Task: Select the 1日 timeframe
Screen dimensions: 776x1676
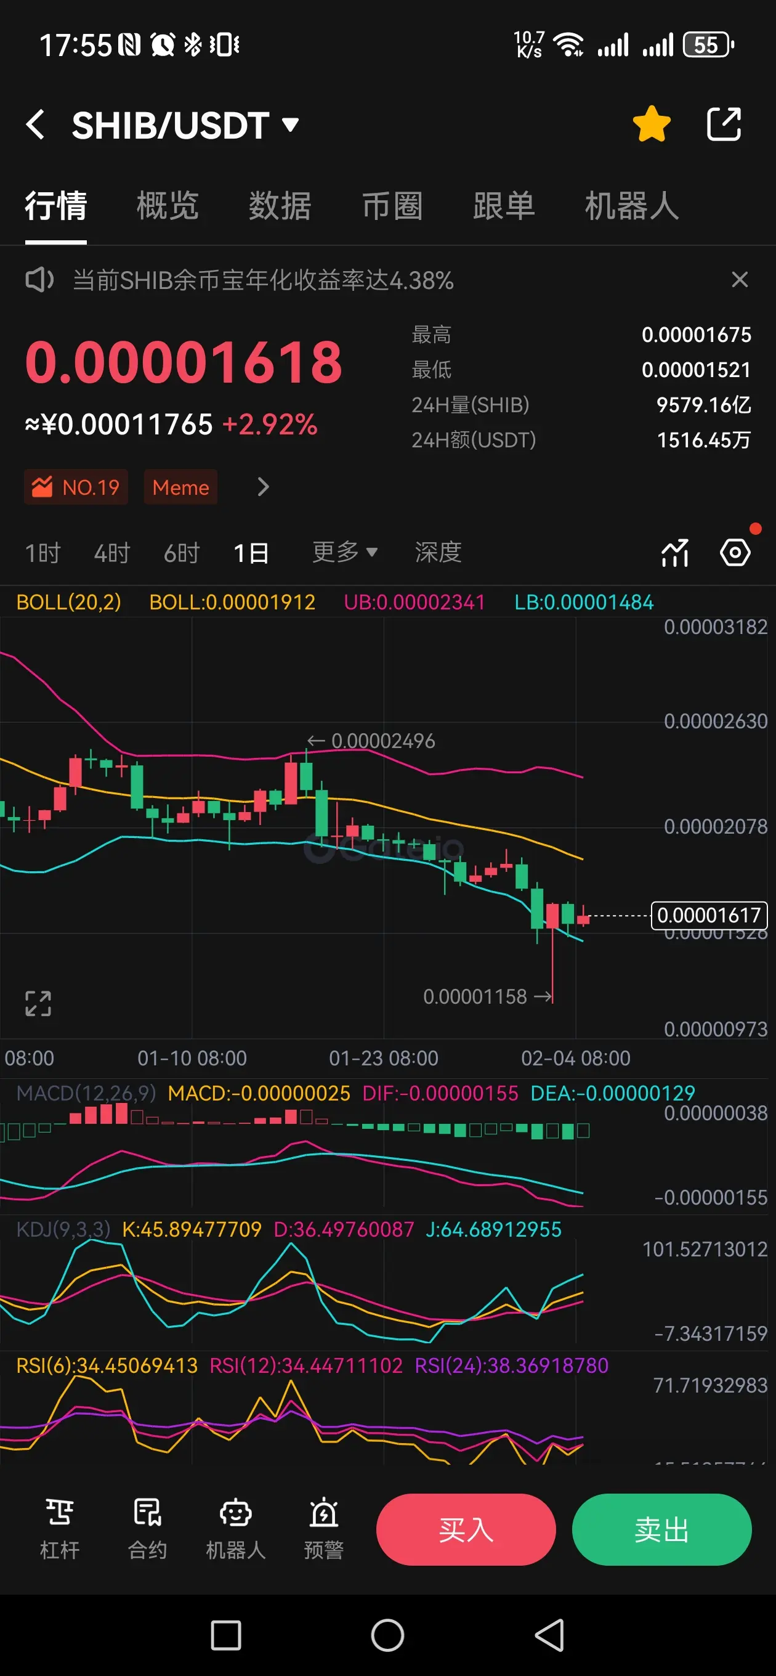Action: pos(251,553)
